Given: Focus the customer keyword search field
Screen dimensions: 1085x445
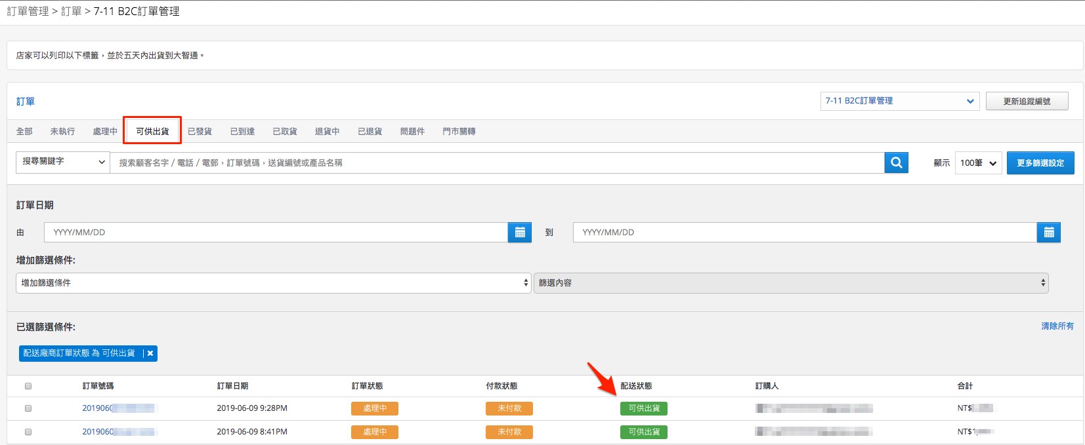Looking at the screenshot, I should (x=497, y=163).
